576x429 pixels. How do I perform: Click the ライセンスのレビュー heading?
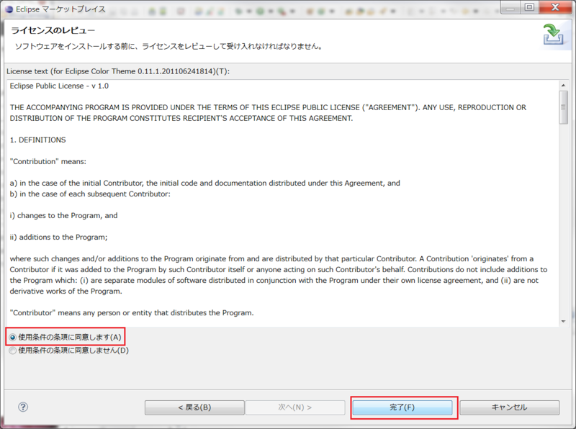tap(53, 30)
